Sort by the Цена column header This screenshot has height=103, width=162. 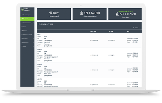[128, 31]
